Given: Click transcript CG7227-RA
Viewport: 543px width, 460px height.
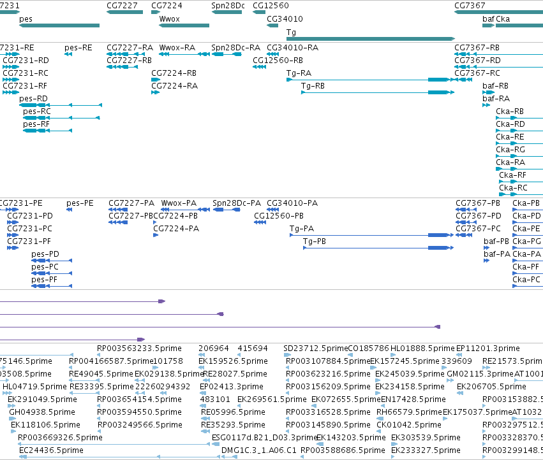Looking at the screenshot, I should [x=126, y=54].
